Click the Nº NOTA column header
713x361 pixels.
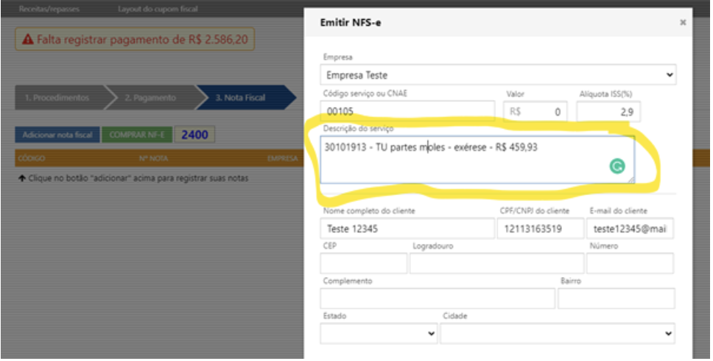[x=153, y=158]
